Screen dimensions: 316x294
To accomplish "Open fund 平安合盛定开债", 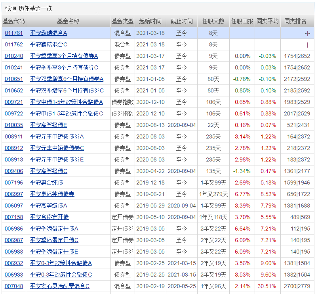I will (x=49, y=217).
